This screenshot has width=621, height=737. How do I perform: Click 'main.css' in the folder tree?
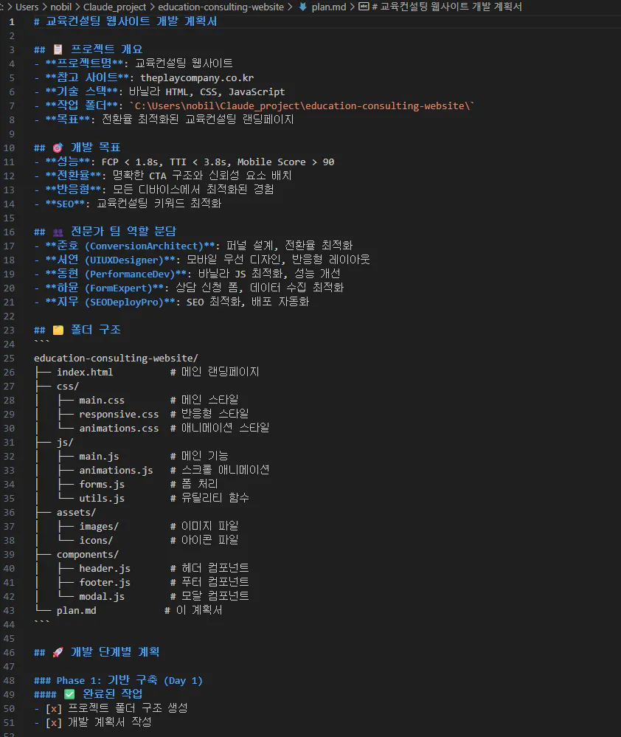pos(102,401)
